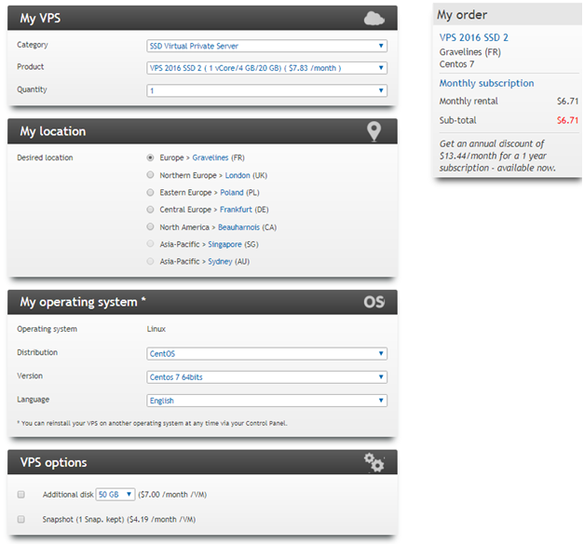The image size is (584, 546).
Task: Click the Centos 7 line in My order
Action: (456, 64)
